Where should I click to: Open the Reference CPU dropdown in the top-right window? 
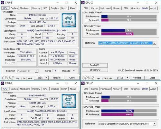click(154, 43)
